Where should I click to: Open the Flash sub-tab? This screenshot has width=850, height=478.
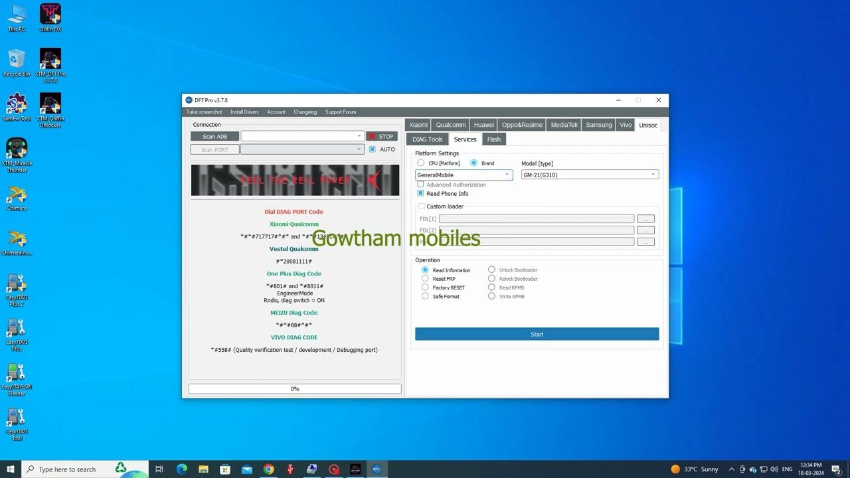point(493,139)
